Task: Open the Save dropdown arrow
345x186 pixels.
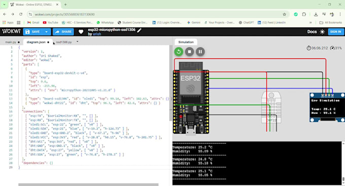Action: pos(47,32)
